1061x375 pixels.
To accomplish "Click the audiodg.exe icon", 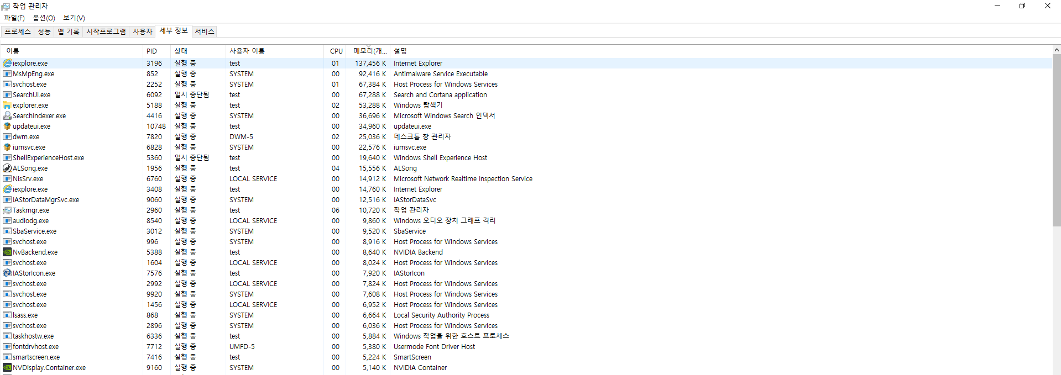I will 7,221.
